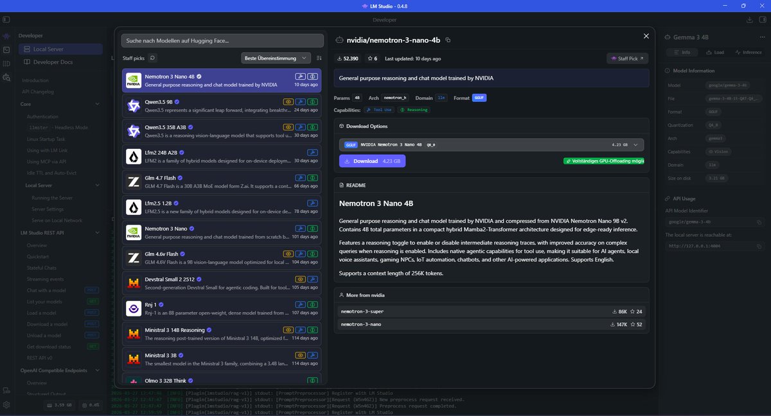Open nemotron-3-super from More from nvidia

click(x=492, y=311)
